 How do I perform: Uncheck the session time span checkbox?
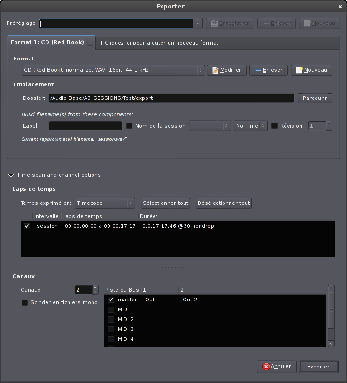[x=27, y=226]
